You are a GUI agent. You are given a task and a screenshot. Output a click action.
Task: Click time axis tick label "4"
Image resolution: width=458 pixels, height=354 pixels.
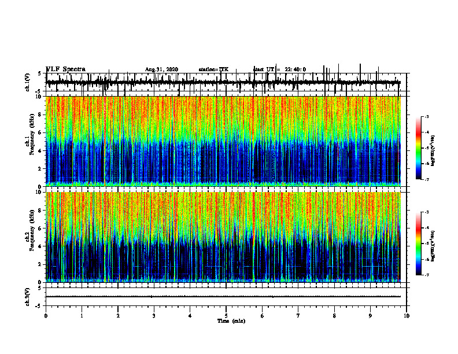pos(190,316)
